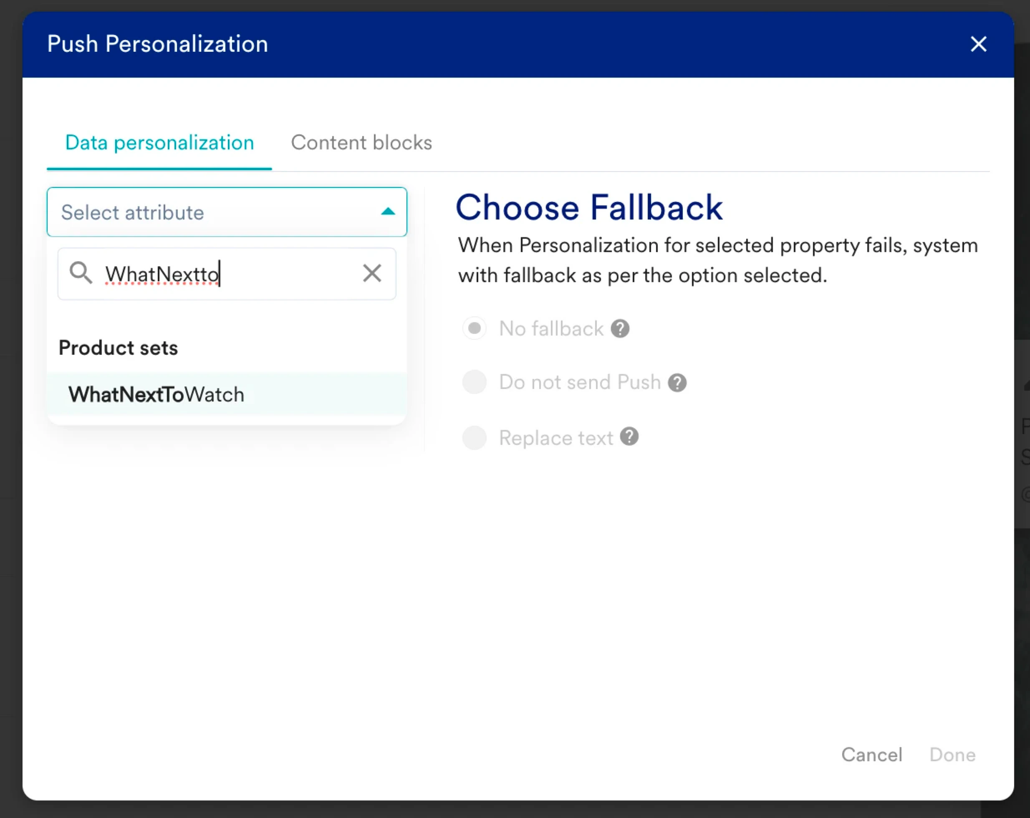
Task: Click the Choose Fallback heading
Action: point(588,207)
